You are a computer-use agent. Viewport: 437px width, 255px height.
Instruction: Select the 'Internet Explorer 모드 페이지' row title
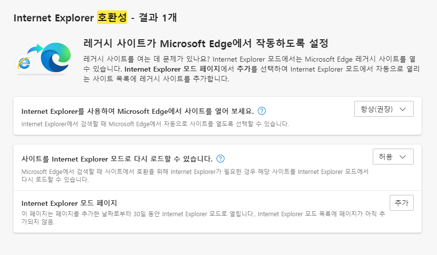point(69,203)
